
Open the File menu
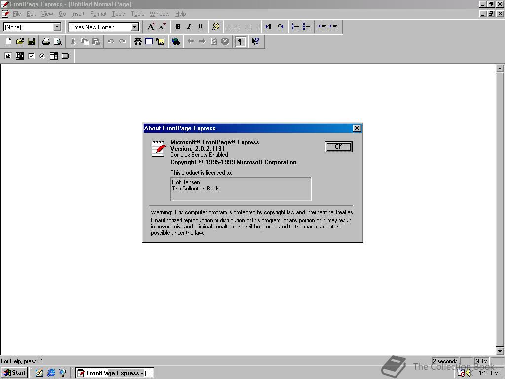pos(17,14)
